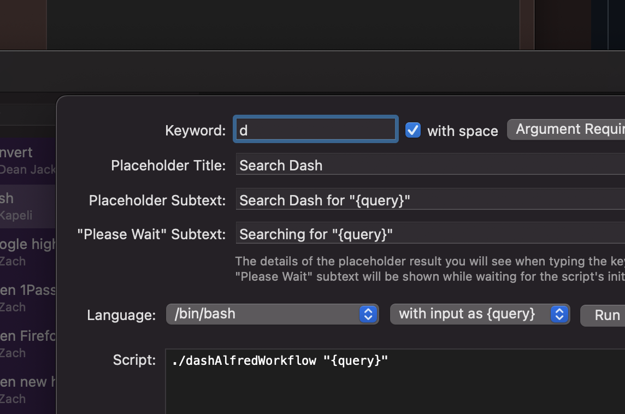Select the Dash workflow by Kapeli in sidebar
This screenshot has height=414, width=625.
click(27, 206)
